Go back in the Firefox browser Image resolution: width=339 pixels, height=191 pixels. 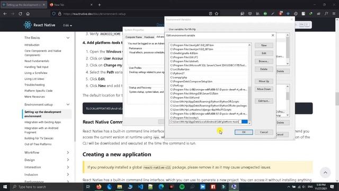coord(5,14)
